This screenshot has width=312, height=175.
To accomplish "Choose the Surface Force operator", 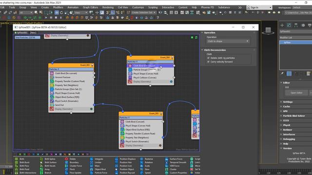I will click(x=174, y=159).
